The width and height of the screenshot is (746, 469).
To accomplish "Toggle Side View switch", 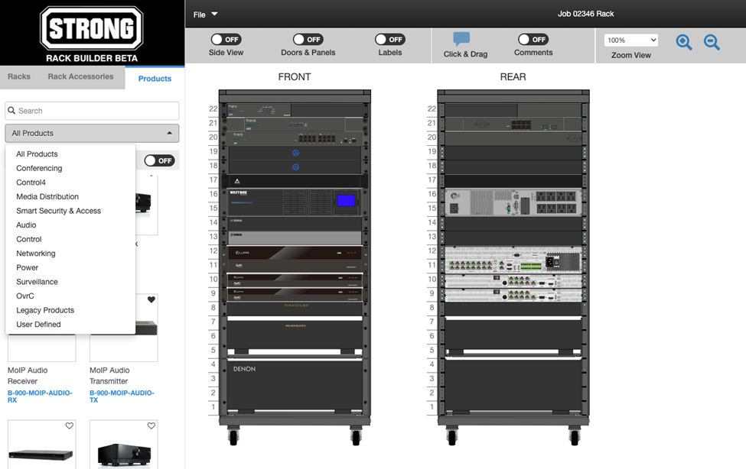I will pos(226,40).
